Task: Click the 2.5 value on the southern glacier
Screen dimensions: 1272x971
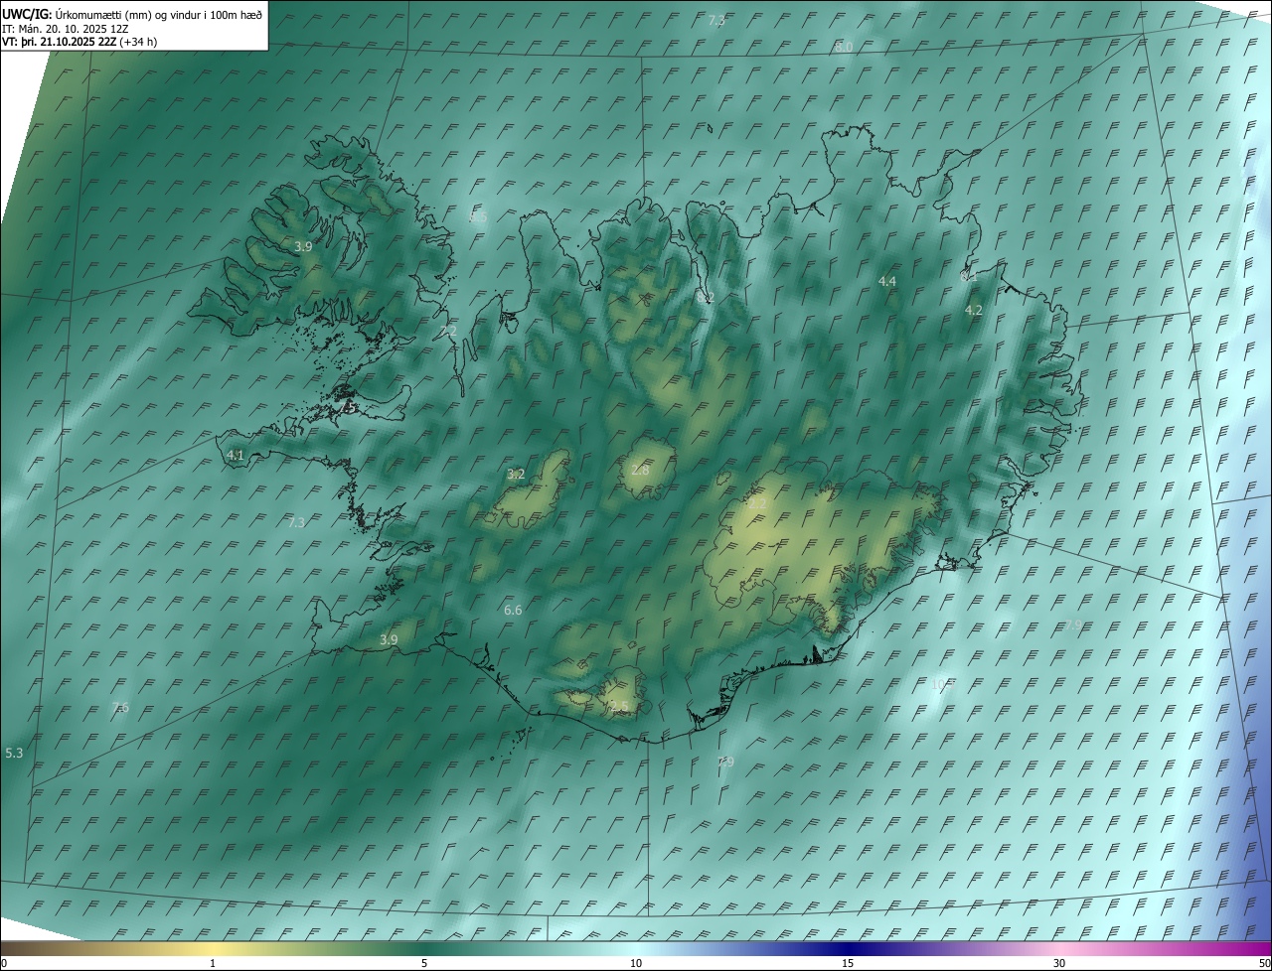Action: 619,706
